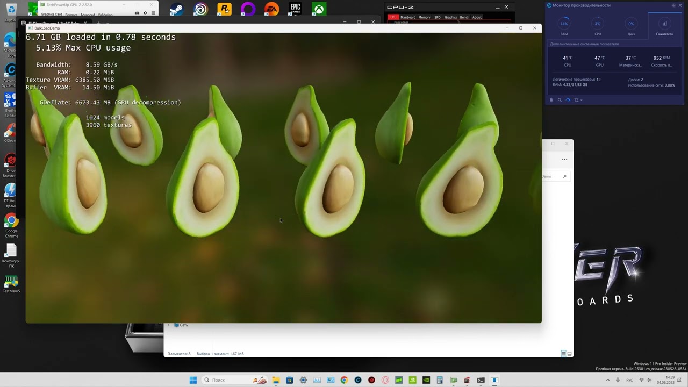Open File Explorer from the taskbar

[275, 380]
